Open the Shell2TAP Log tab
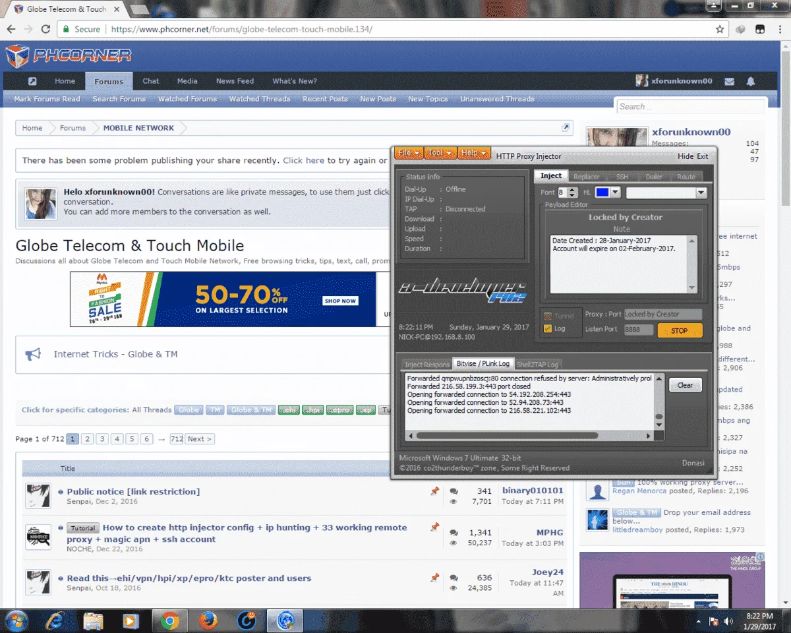Image resolution: width=791 pixels, height=633 pixels. coord(537,365)
